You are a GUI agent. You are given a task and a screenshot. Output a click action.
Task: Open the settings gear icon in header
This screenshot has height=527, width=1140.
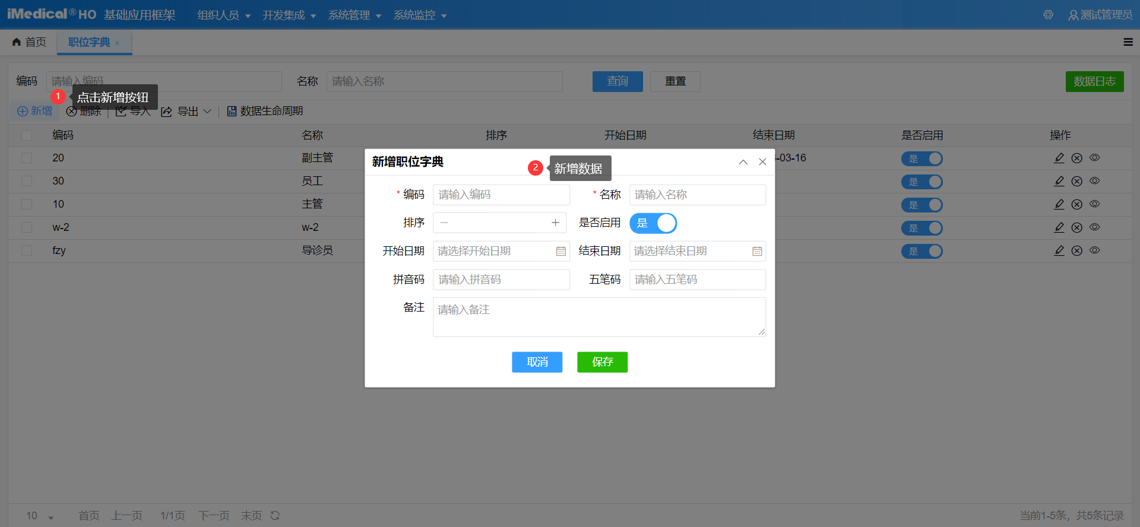click(1048, 15)
